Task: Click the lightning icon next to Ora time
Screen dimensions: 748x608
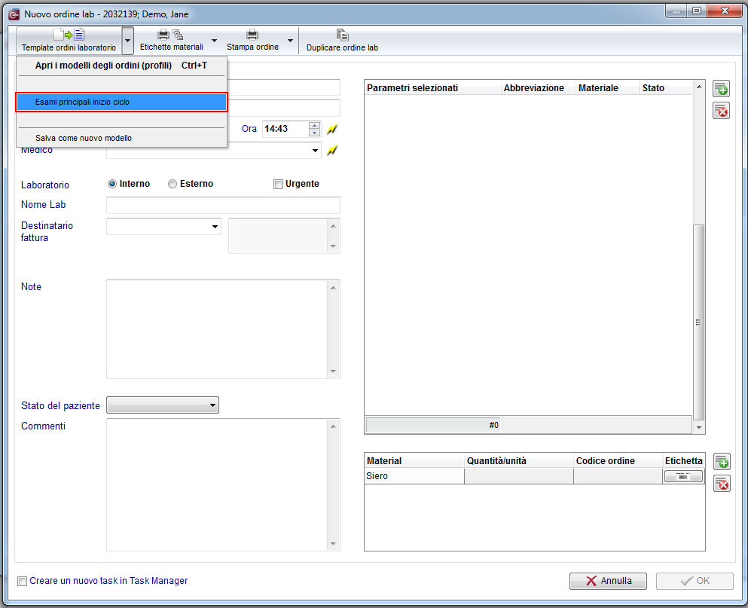Action: (332, 129)
